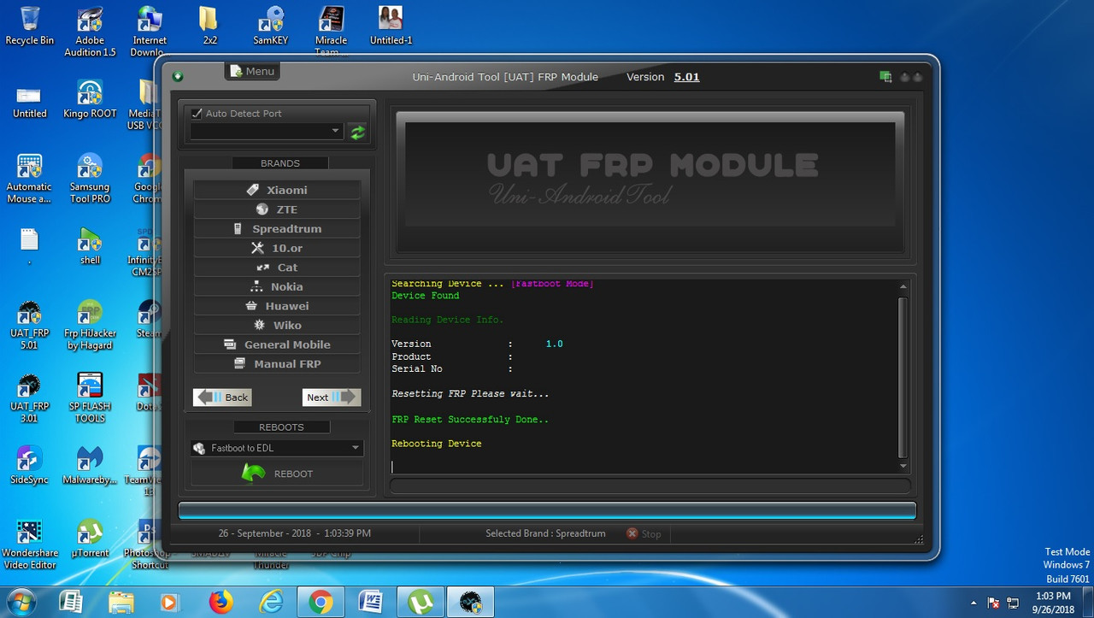The height and width of the screenshot is (618, 1094).
Task: Open the Miracle Team desktop icon
Action: 331,32
